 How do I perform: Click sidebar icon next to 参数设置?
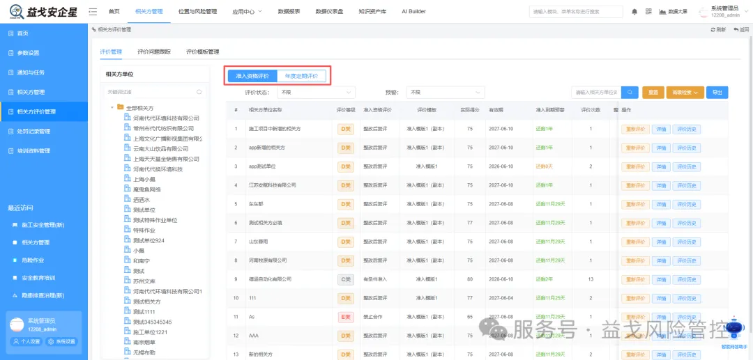pos(10,53)
